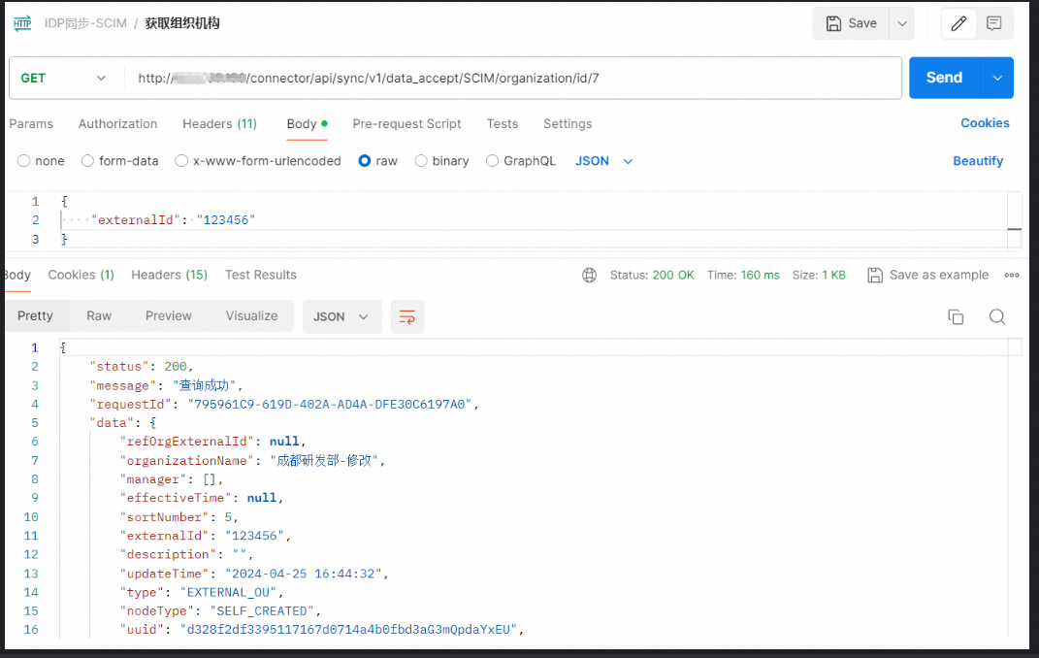The image size is (1039, 658).
Task: Open the Pre-request Script tab
Action: click(406, 124)
